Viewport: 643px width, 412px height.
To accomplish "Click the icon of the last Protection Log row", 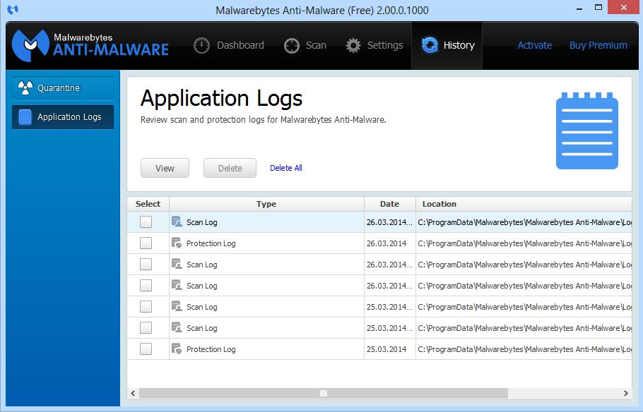I will pyautogui.click(x=177, y=349).
